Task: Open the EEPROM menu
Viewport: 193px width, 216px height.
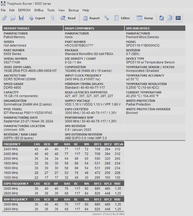Action: (24, 10)
